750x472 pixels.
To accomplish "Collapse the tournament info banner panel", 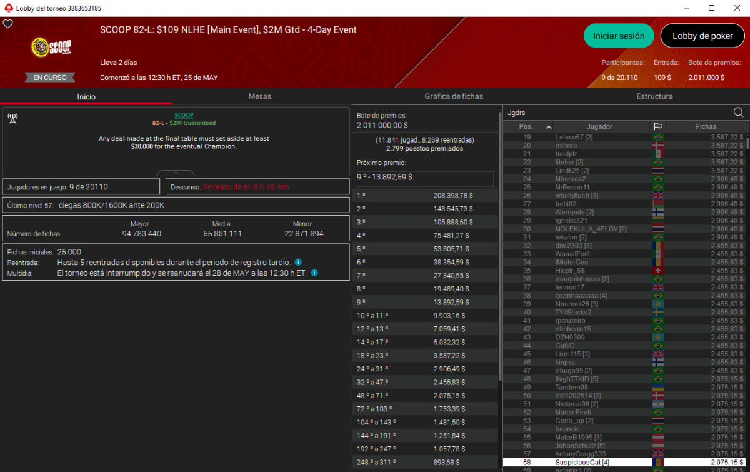I will 176,173.
